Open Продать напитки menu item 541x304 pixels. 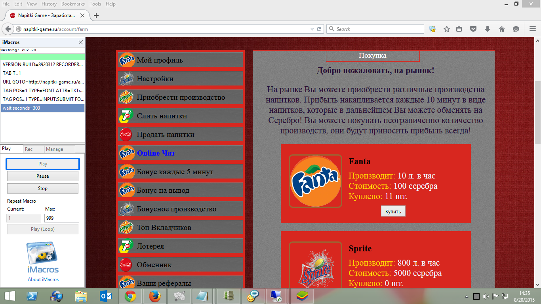[181, 135]
